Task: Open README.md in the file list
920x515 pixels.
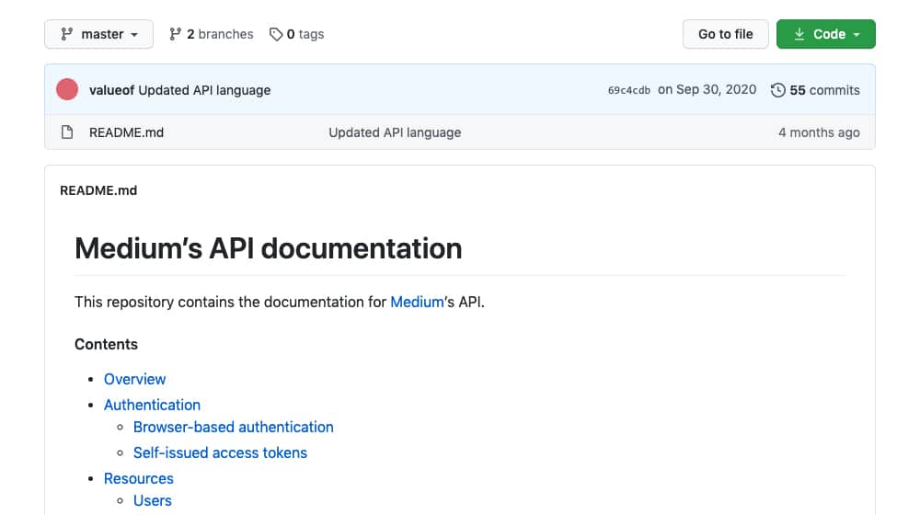Action: [126, 132]
